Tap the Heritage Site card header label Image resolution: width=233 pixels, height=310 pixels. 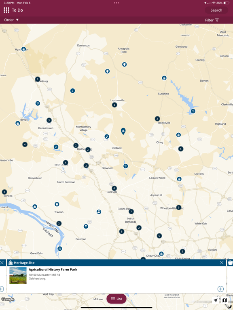coord(24,262)
